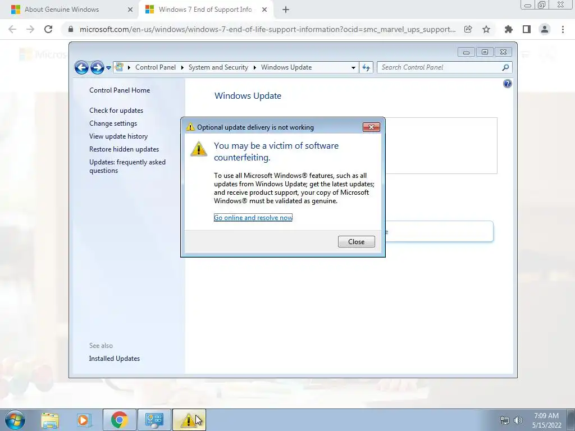Open Installed Updates link
Image resolution: width=575 pixels, height=431 pixels.
click(x=115, y=359)
